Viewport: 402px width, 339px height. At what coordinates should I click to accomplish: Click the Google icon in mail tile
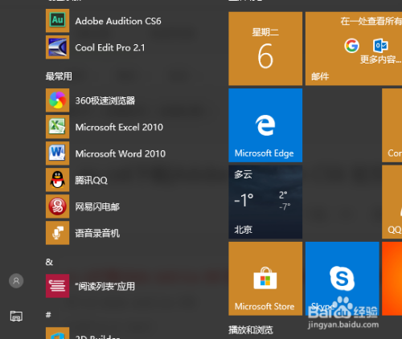[x=351, y=46]
